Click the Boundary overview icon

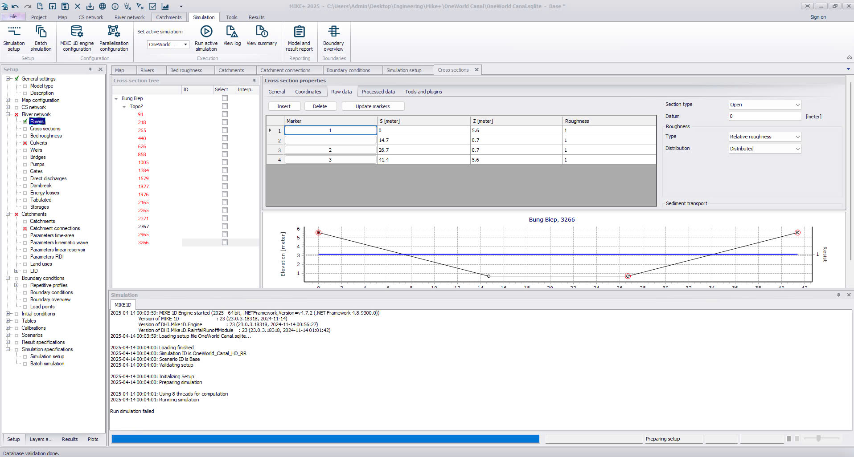pyautogui.click(x=333, y=32)
